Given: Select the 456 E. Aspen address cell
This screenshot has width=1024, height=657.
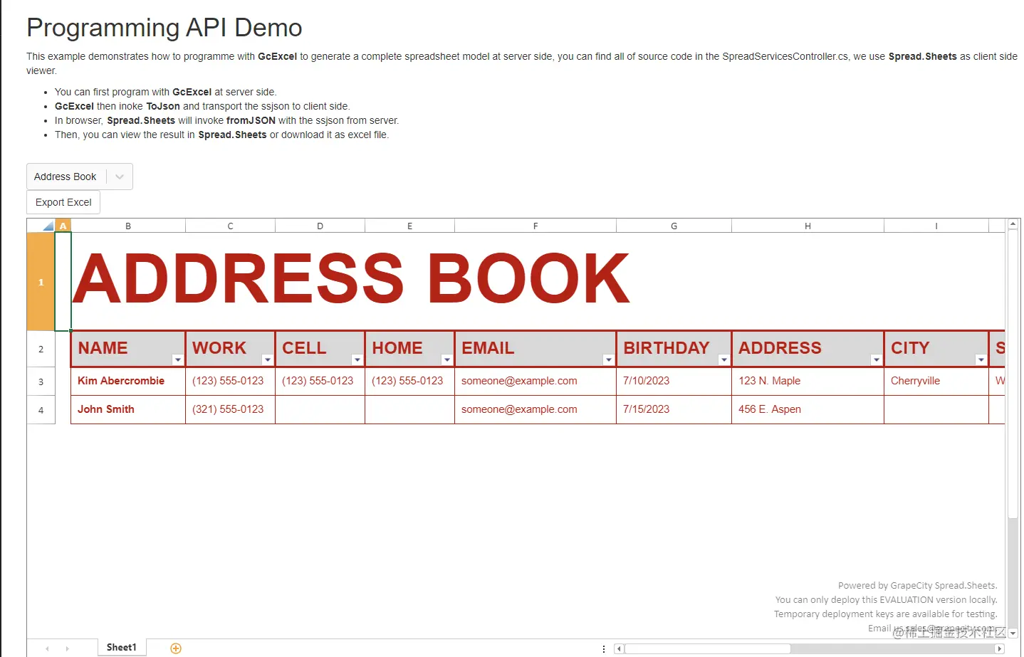Looking at the screenshot, I should pos(808,409).
